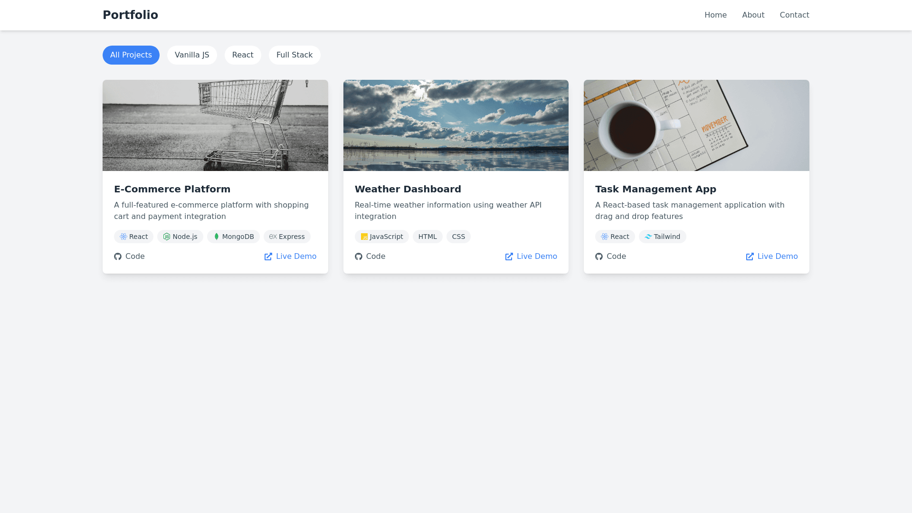Click GitHub icon on Task Management App card
Image resolution: width=912 pixels, height=513 pixels.
point(599,256)
